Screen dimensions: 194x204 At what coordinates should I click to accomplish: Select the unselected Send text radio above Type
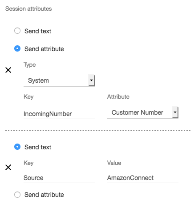[x=17, y=31]
